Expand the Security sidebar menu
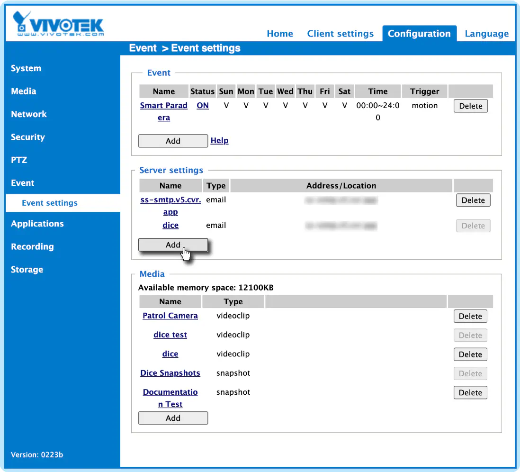This screenshot has height=472, width=520. (28, 137)
